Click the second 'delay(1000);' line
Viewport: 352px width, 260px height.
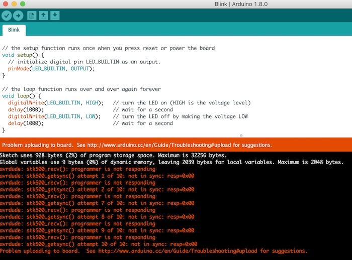(26, 123)
